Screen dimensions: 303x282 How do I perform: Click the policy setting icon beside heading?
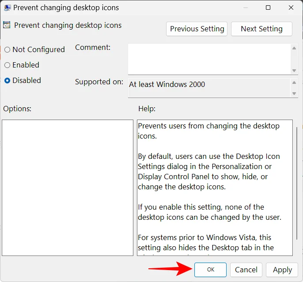coord(7,25)
